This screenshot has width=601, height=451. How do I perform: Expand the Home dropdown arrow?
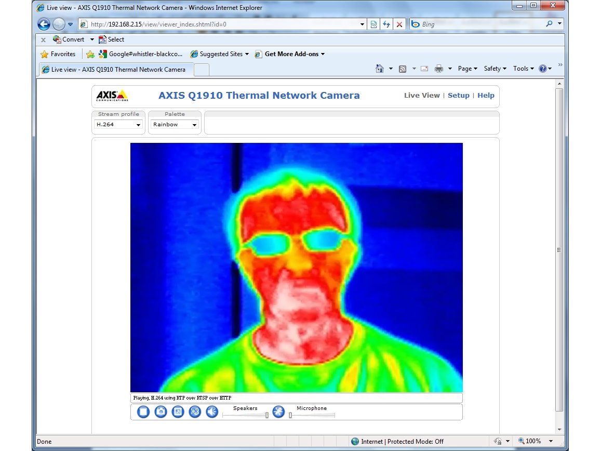point(391,69)
